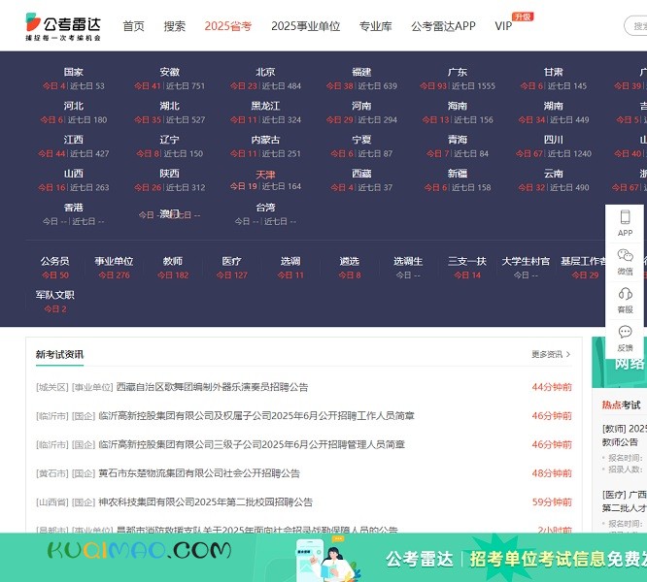This screenshot has width=647, height=582.
Task: Click the bottom 公考雷达 banner ad
Action: tap(323, 558)
